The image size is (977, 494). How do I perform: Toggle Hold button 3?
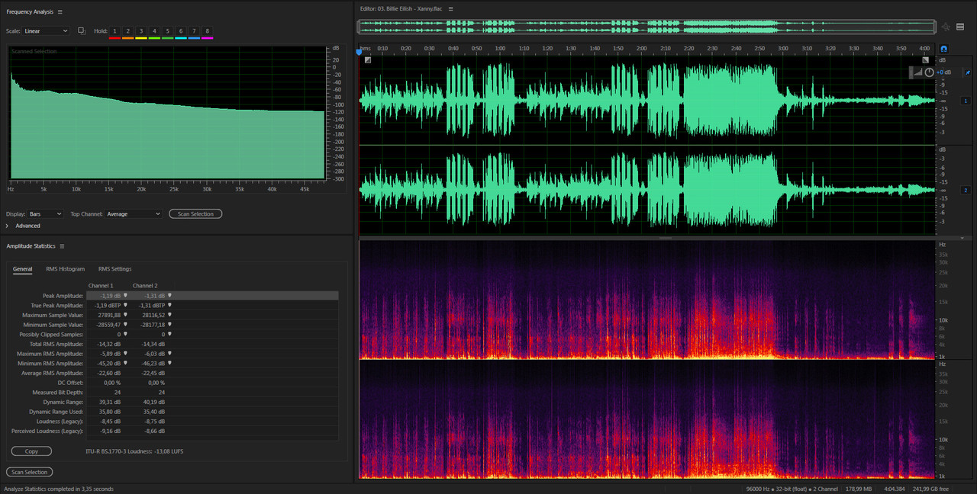[141, 31]
